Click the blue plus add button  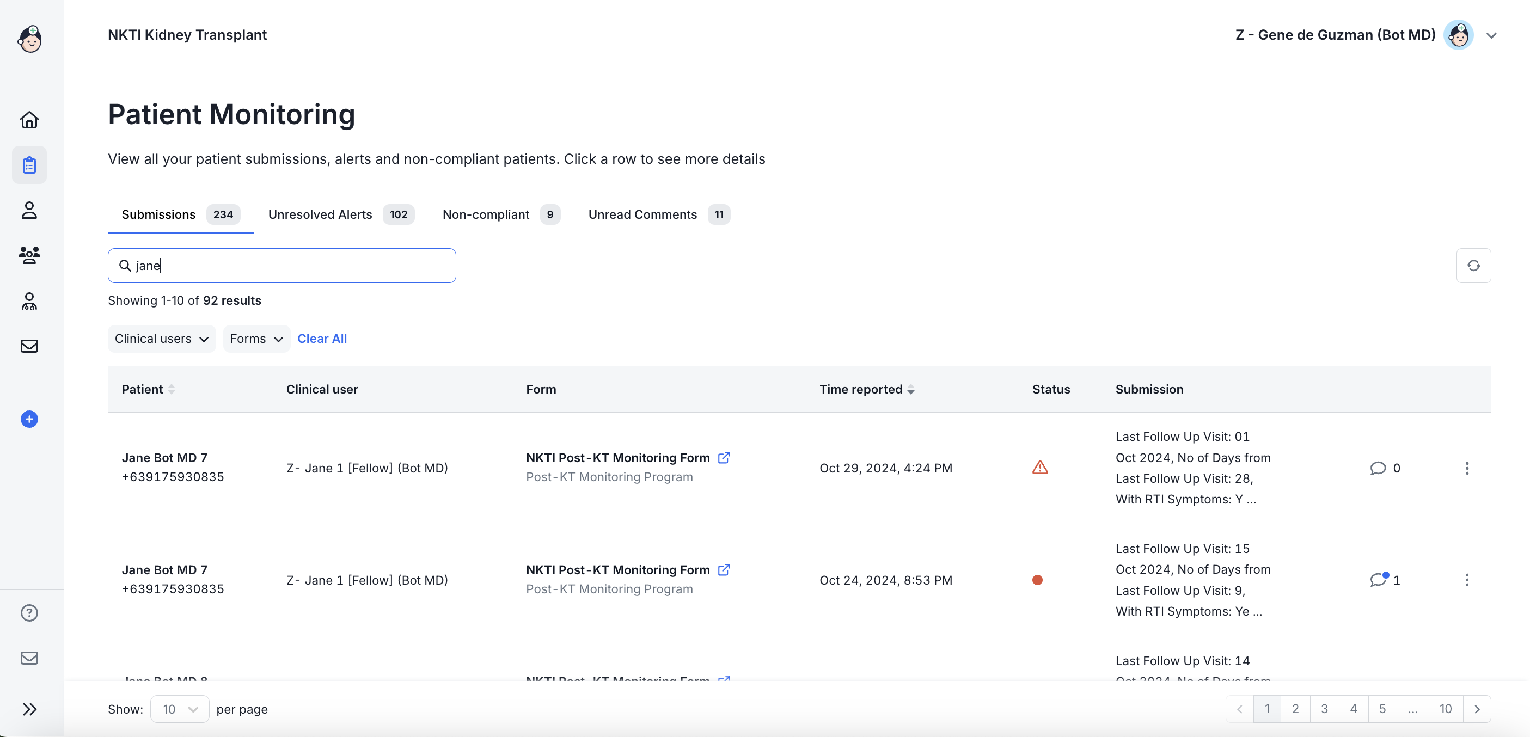29,419
